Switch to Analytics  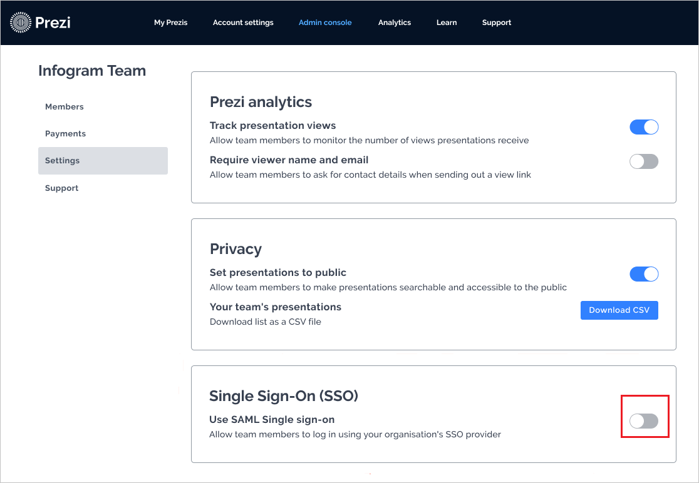[x=394, y=23]
